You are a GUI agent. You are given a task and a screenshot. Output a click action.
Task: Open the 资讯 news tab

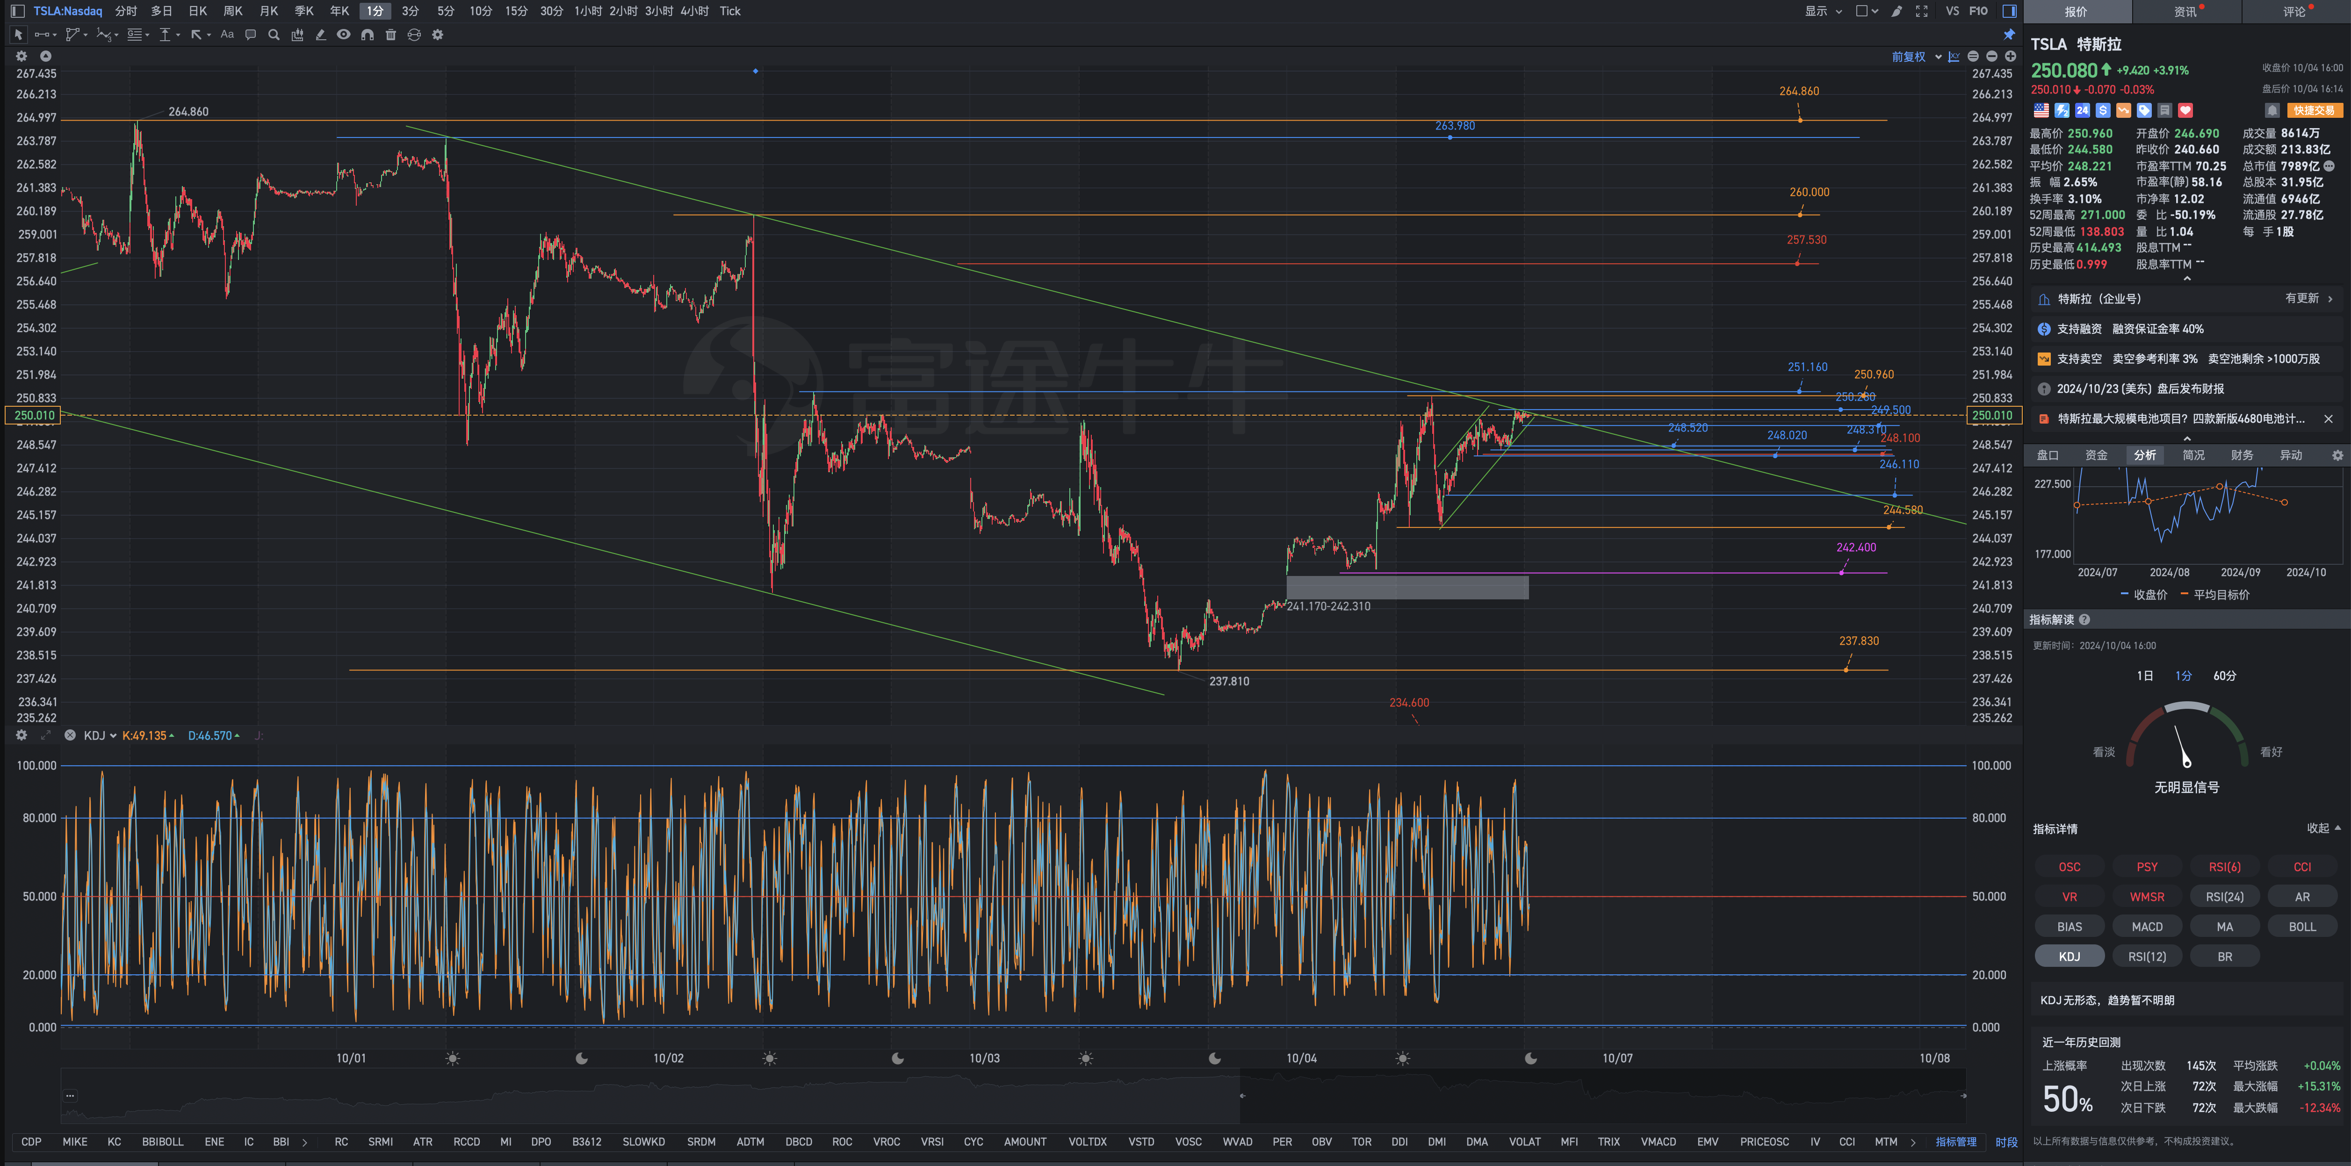(x=2186, y=12)
